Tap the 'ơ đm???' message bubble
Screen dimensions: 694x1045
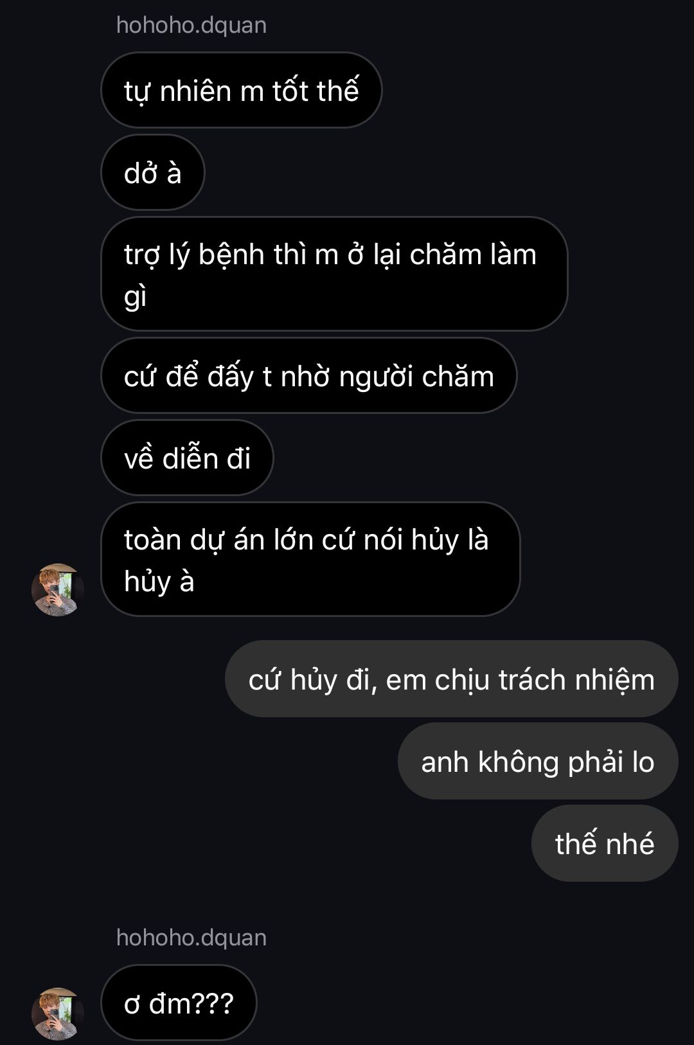pos(179,1003)
